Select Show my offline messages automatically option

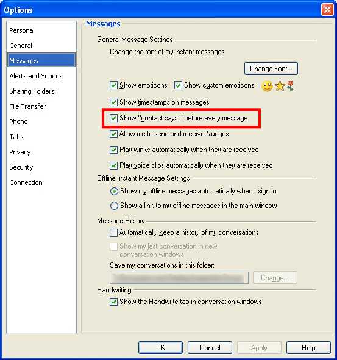click(x=114, y=191)
